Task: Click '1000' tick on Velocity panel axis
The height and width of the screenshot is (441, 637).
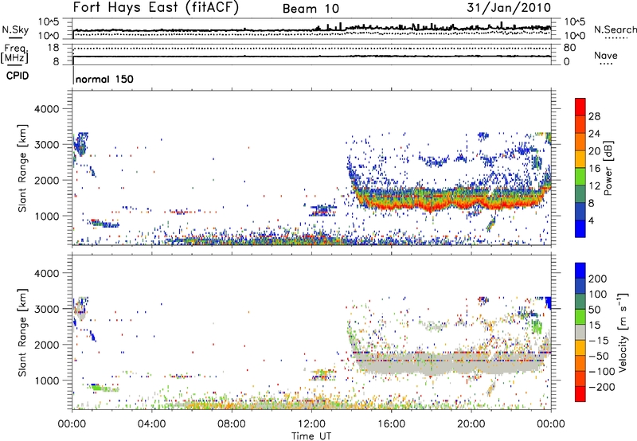Action: click(46, 381)
